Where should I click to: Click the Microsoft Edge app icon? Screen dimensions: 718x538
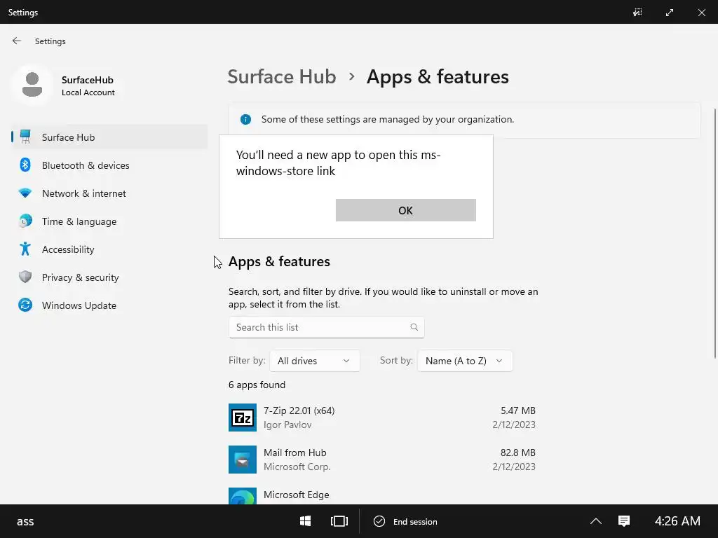(242, 497)
